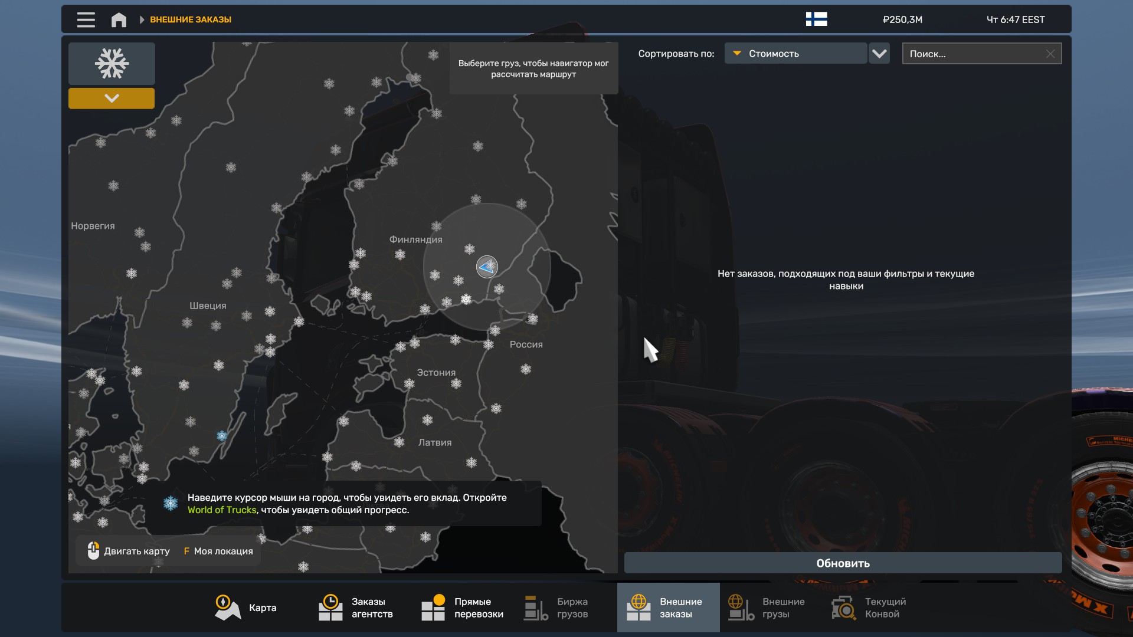Click Моя локация map shortcut
Viewport: 1133px width, 637px height.
click(218, 551)
